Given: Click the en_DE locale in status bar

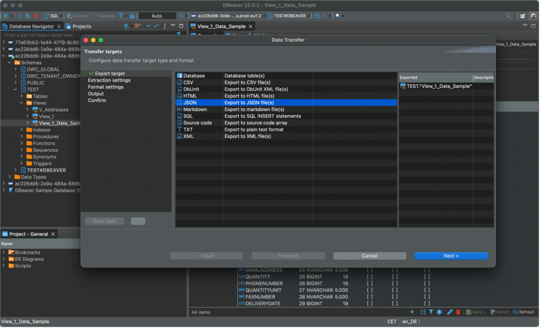Looking at the screenshot, I should (409, 322).
